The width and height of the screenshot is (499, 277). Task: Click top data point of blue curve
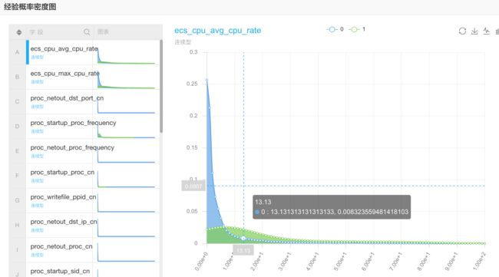coord(207,80)
